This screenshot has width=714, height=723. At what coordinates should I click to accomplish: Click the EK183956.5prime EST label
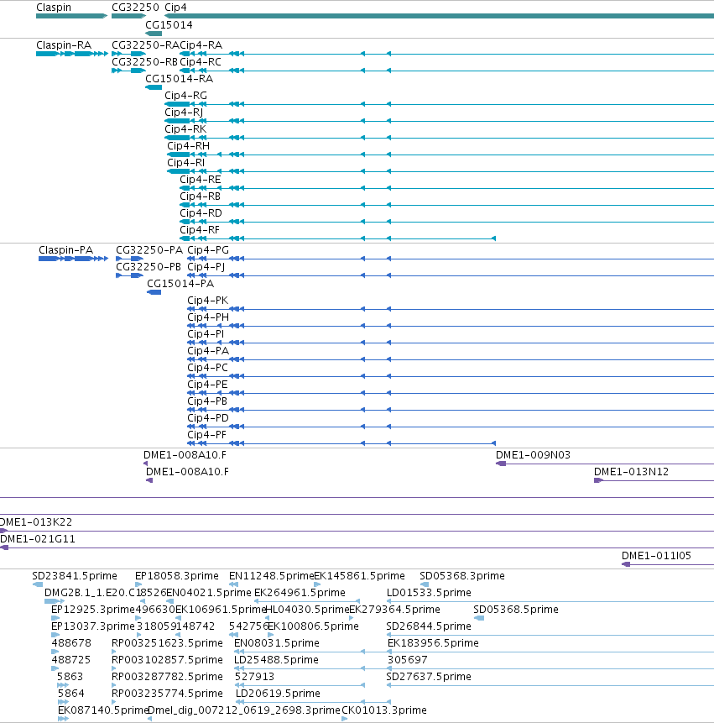[433, 643]
